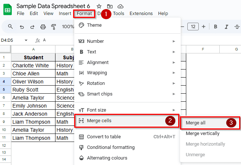Click the Undo arrow icon
The height and width of the screenshot is (165, 241).
22,27
